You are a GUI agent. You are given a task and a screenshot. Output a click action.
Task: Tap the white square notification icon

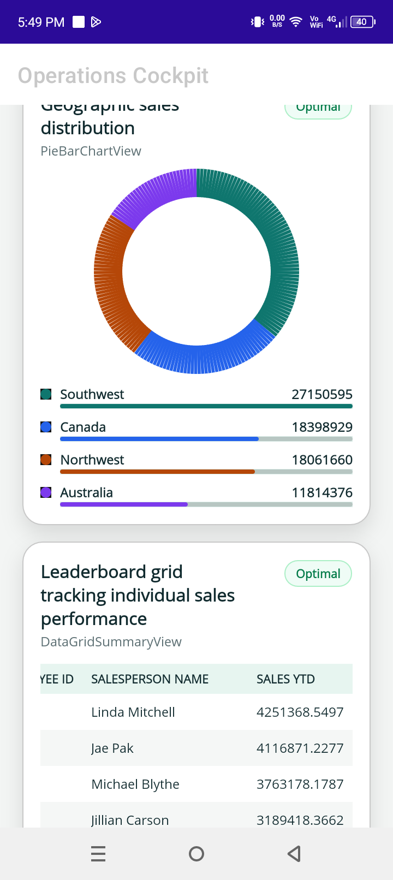(x=79, y=22)
